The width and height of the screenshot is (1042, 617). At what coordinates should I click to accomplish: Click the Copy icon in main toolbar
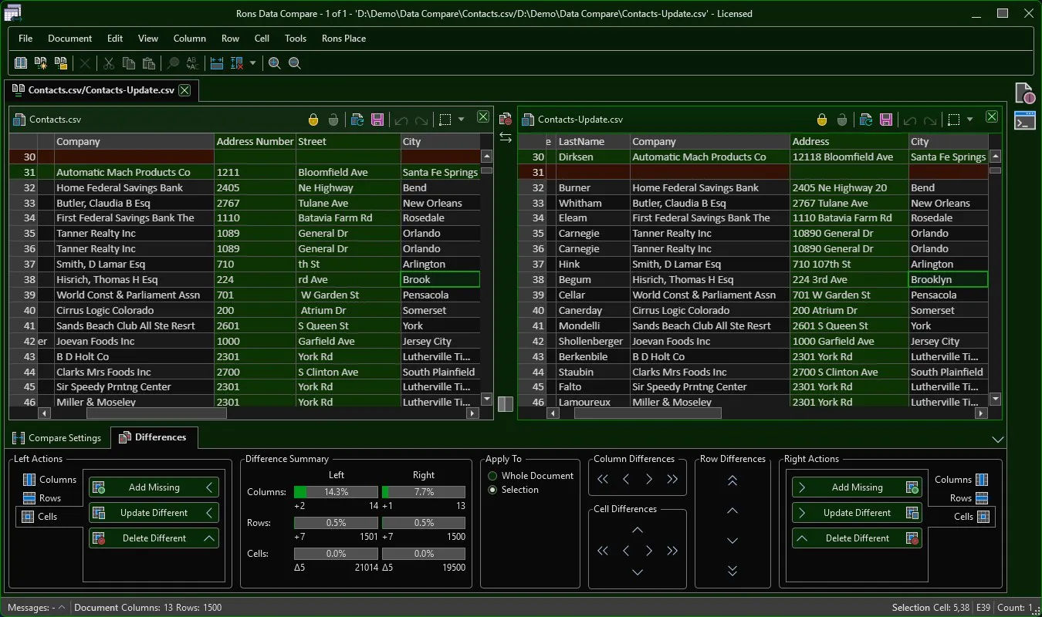click(129, 63)
